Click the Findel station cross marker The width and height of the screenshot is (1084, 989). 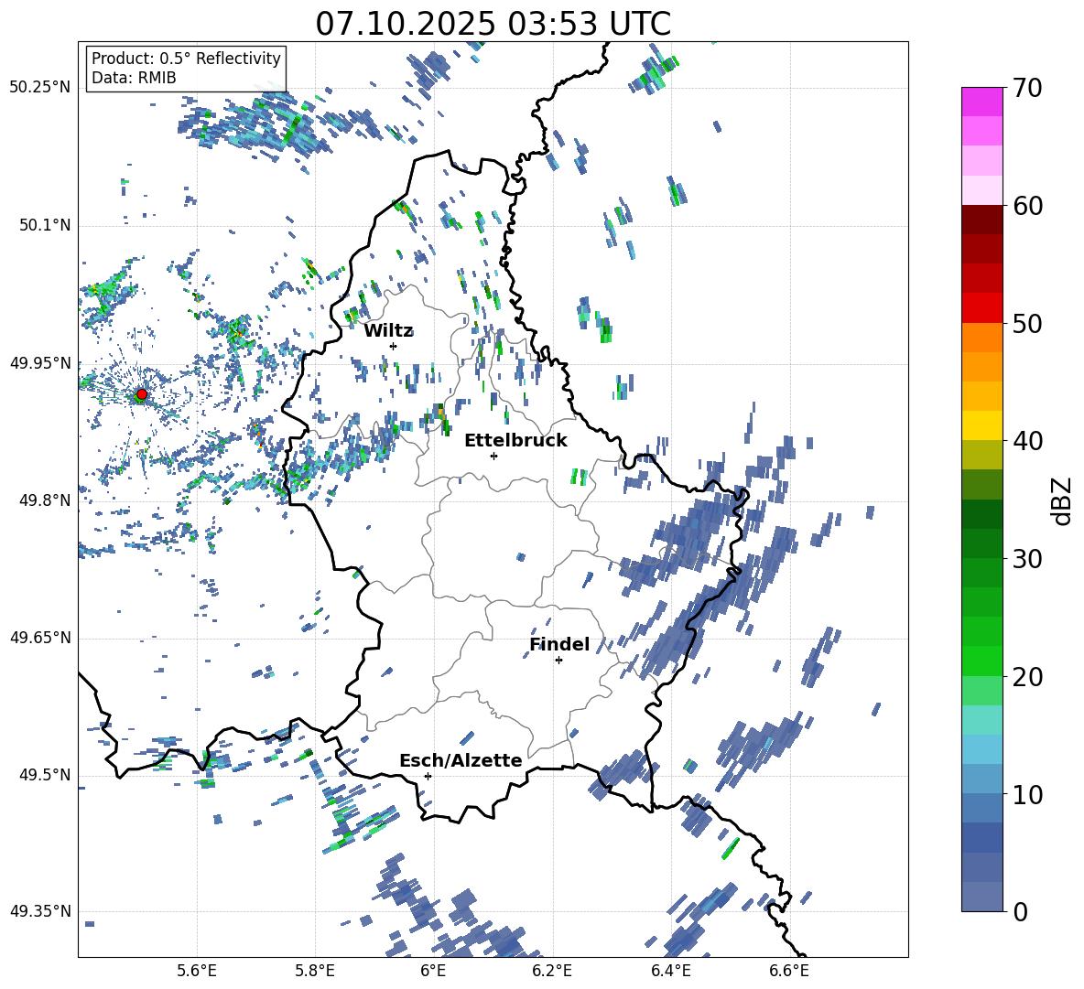[558, 661]
